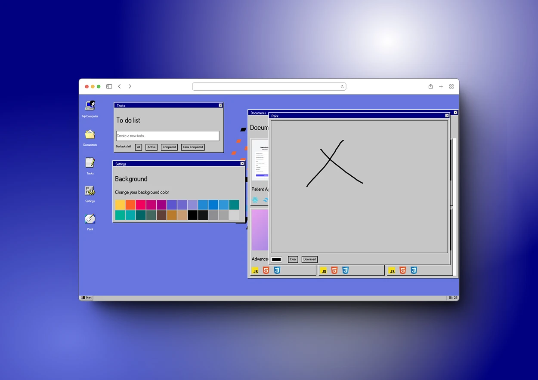Click the CSS3 icon under the rightmost project
The image size is (538, 380).
pyautogui.click(x=414, y=270)
